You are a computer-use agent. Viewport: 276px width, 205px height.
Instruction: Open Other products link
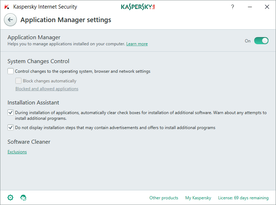[164, 198]
